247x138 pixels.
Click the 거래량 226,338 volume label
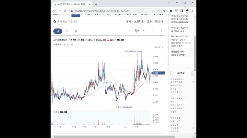(x=60, y=112)
